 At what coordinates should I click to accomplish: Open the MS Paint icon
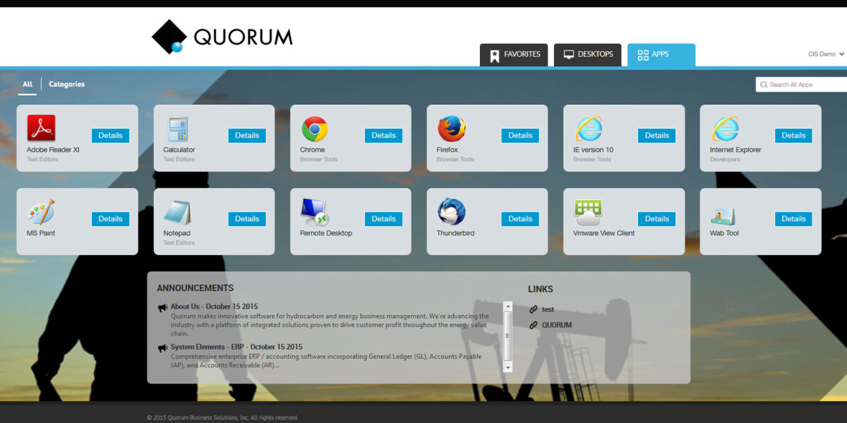click(x=41, y=211)
